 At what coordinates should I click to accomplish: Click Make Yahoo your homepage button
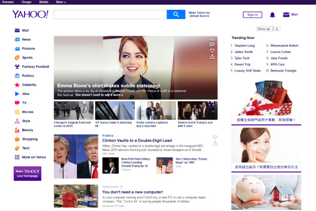[28, 174]
